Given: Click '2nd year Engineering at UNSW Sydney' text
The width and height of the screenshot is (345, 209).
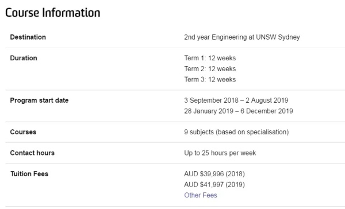Looking at the screenshot, I should (x=242, y=37).
